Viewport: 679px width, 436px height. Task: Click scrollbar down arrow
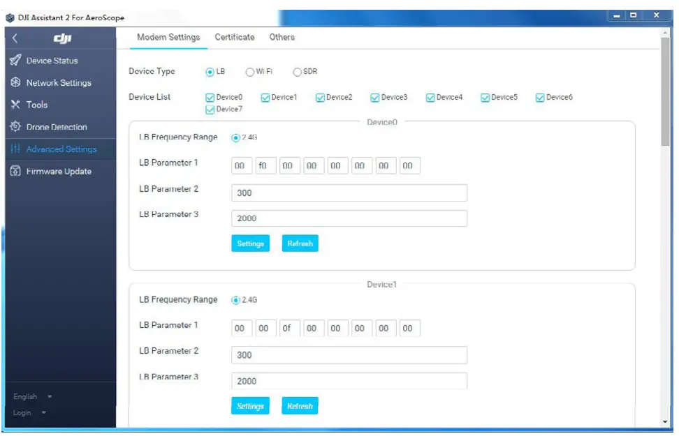pos(665,422)
